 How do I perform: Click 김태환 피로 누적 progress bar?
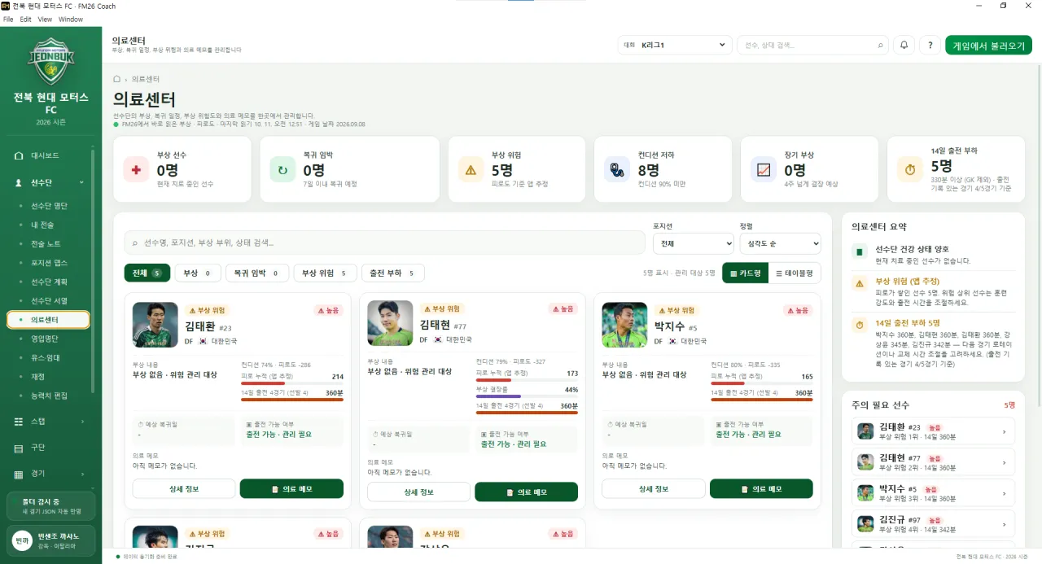pos(292,383)
